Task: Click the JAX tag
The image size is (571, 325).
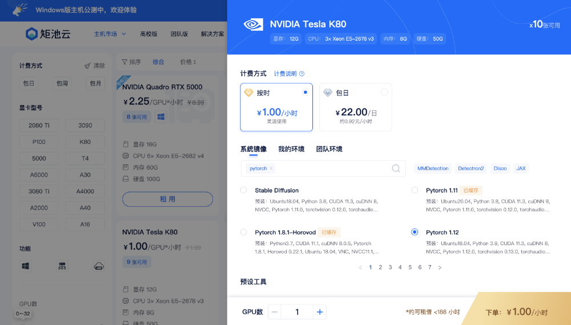Action: [521, 168]
